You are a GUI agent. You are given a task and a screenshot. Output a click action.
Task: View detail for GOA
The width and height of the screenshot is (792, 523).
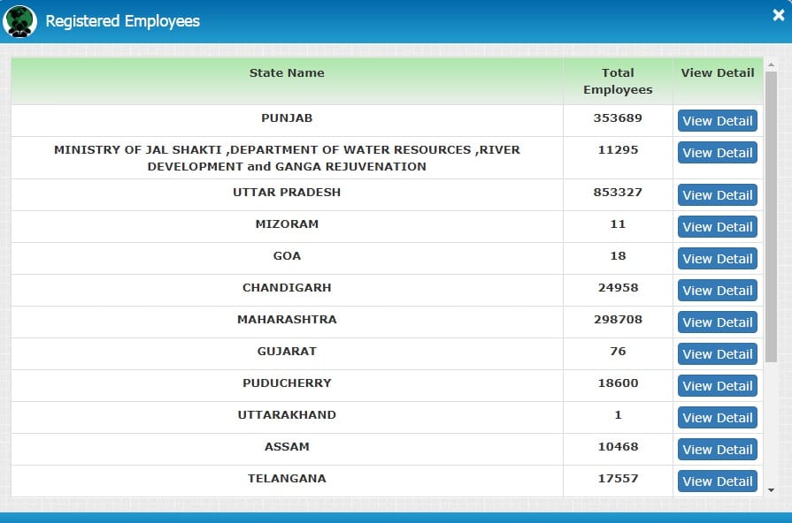point(718,258)
